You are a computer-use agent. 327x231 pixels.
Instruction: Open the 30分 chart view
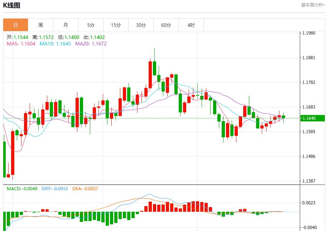[x=141, y=25]
